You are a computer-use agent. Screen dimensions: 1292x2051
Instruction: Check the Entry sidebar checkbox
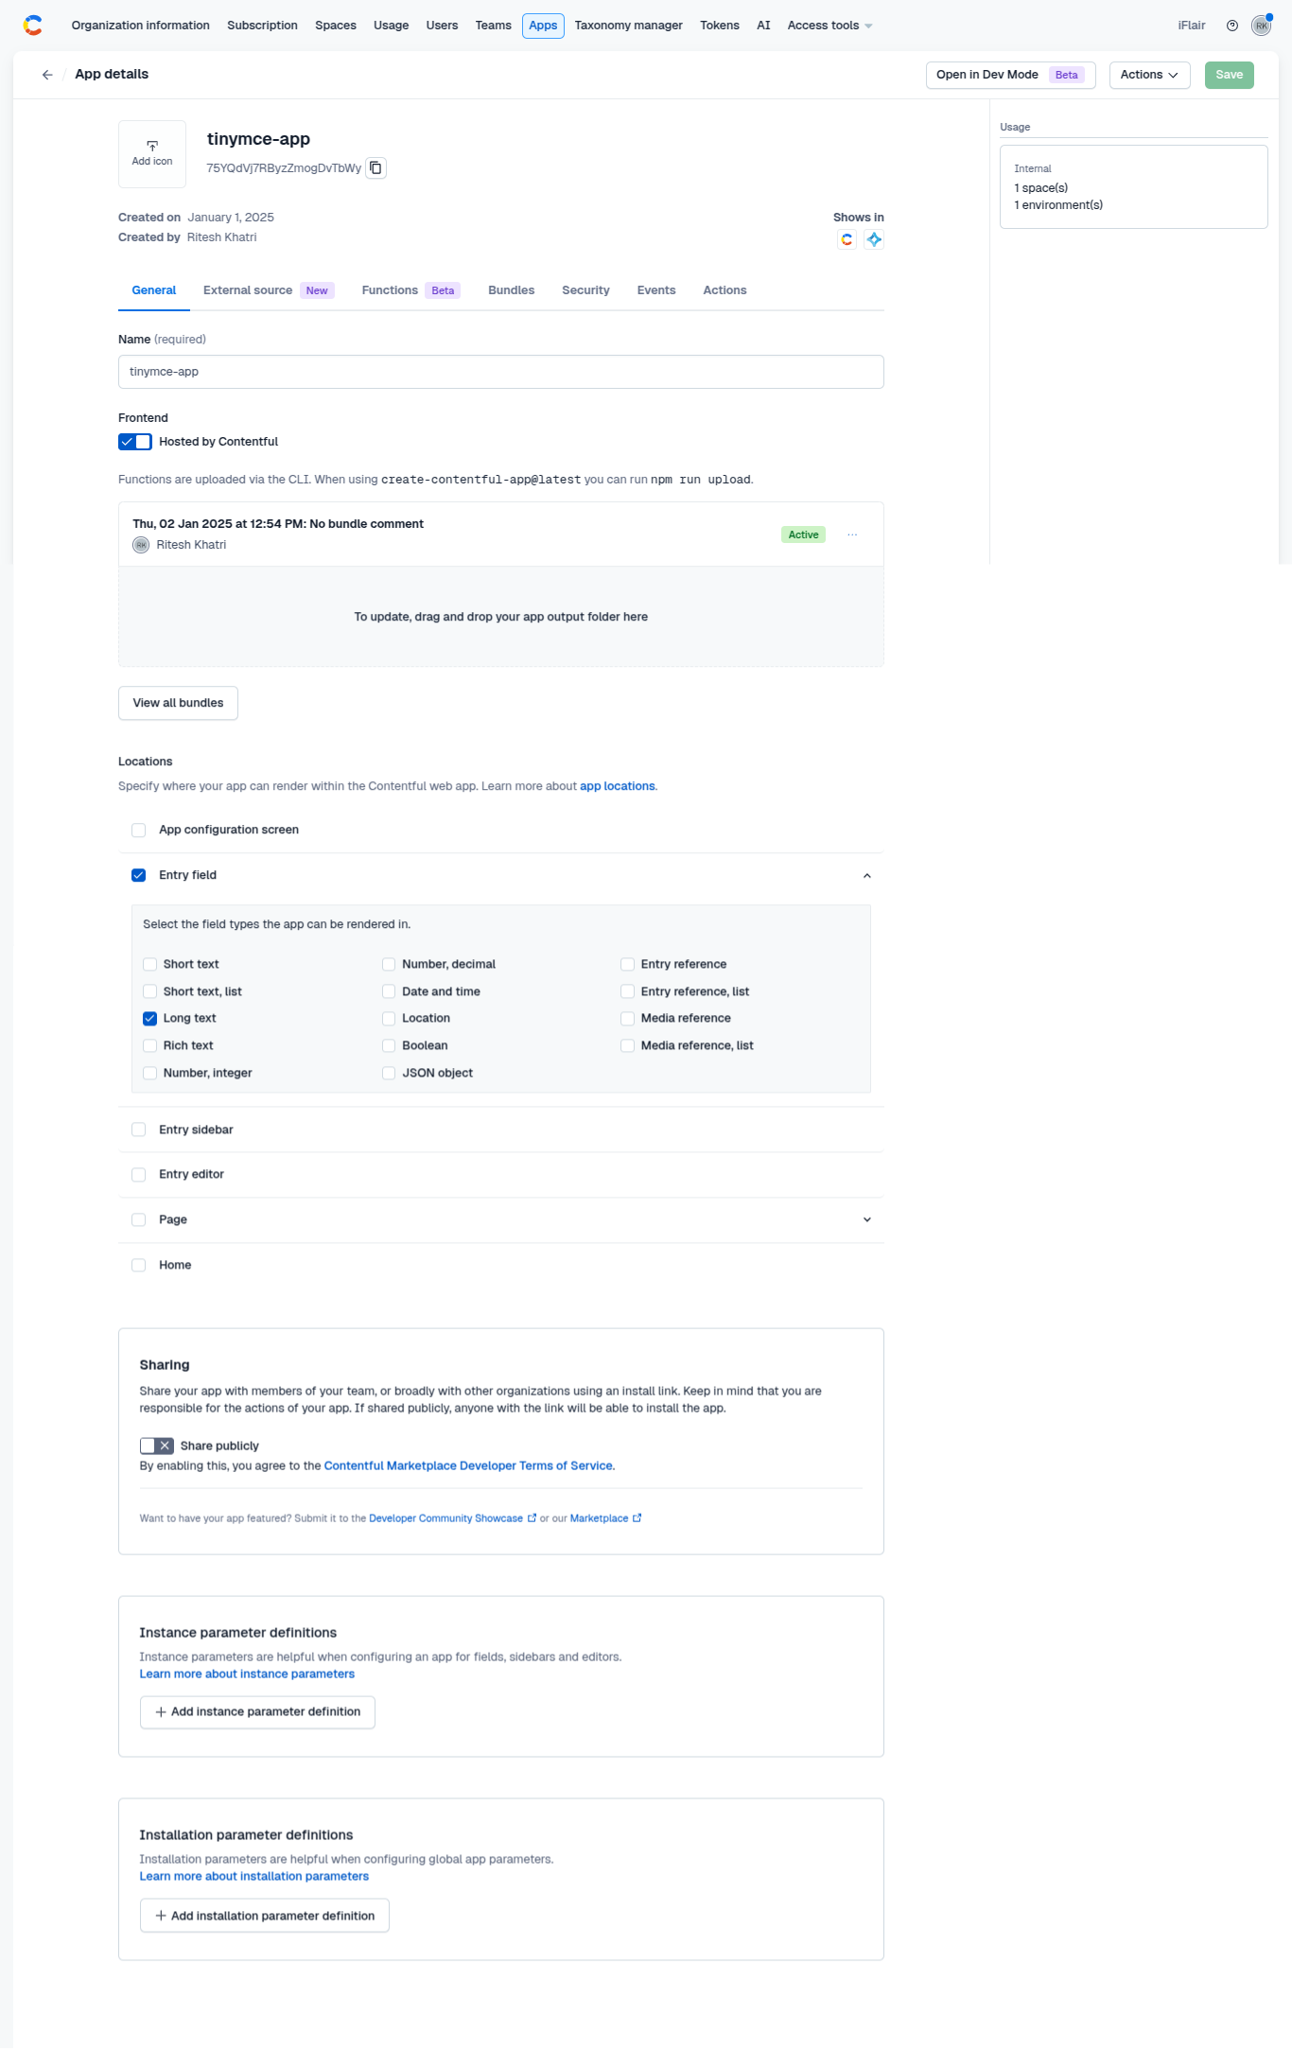pos(139,1131)
